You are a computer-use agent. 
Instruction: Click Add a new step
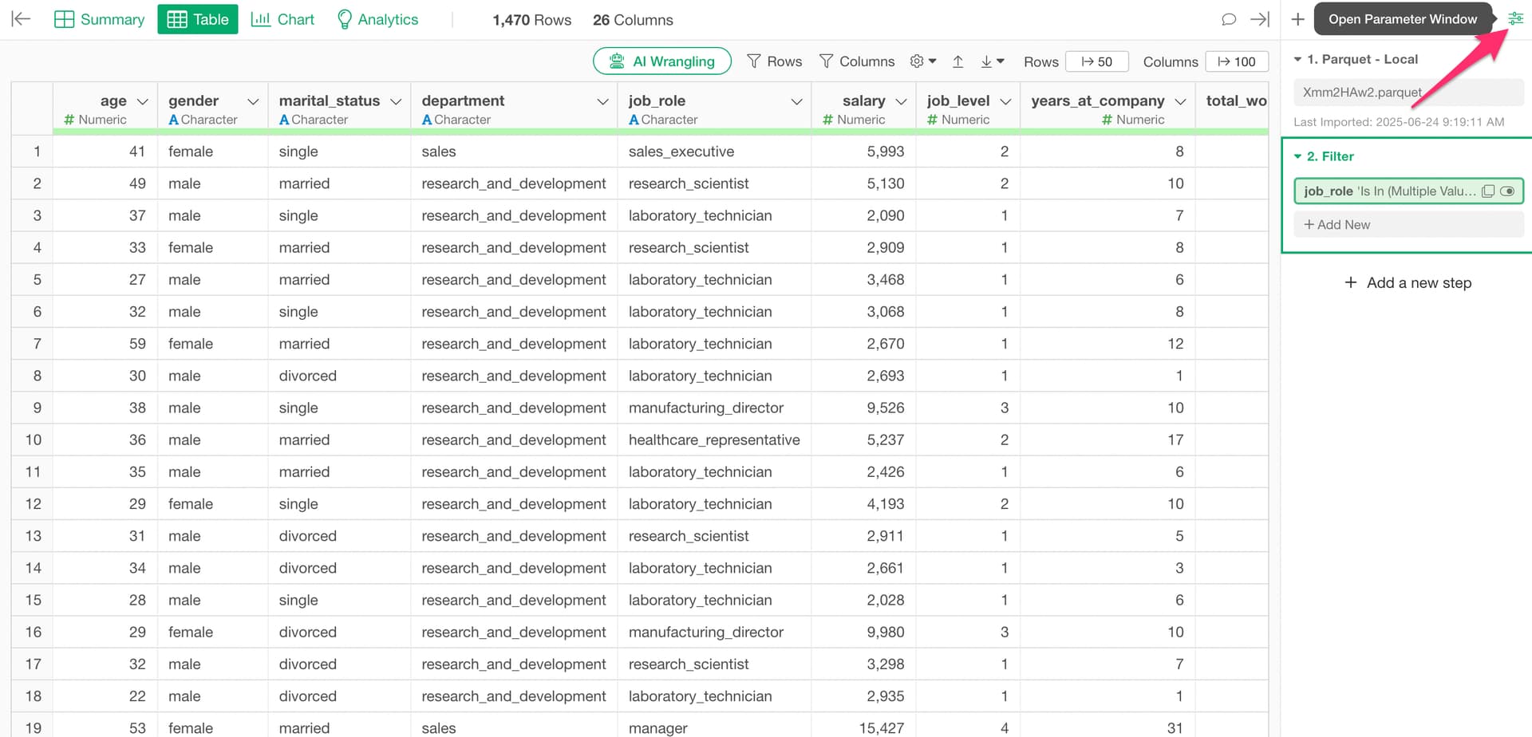pos(1408,282)
